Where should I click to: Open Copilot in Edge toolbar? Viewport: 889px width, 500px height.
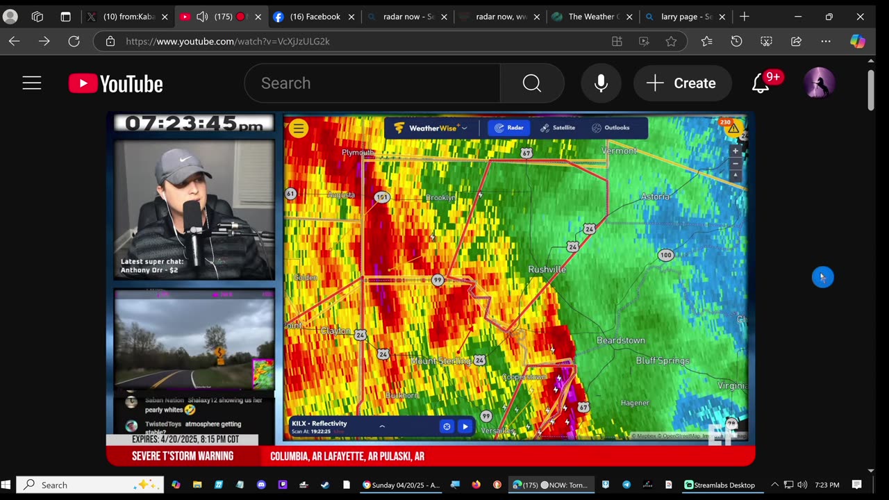pyautogui.click(x=858, y=42)
